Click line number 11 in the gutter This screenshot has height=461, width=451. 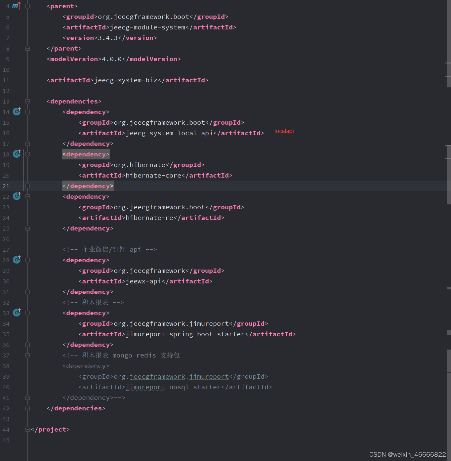tap(6, 80)
